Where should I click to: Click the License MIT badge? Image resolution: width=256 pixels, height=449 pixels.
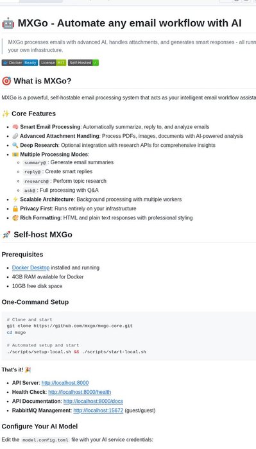point(53,63)
